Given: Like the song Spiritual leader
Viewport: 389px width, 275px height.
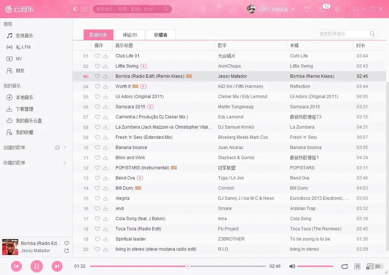Looking at the screenshot, I should pos(97,239).
